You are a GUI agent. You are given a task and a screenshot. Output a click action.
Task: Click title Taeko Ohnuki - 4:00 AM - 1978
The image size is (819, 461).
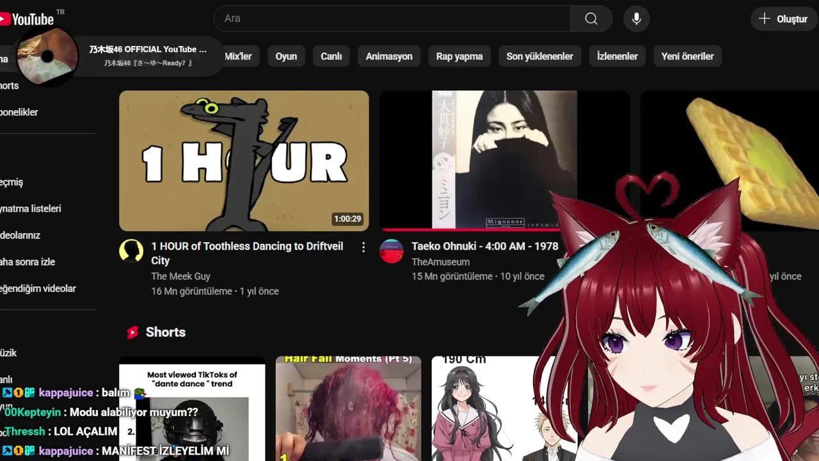tap(485, 246)
